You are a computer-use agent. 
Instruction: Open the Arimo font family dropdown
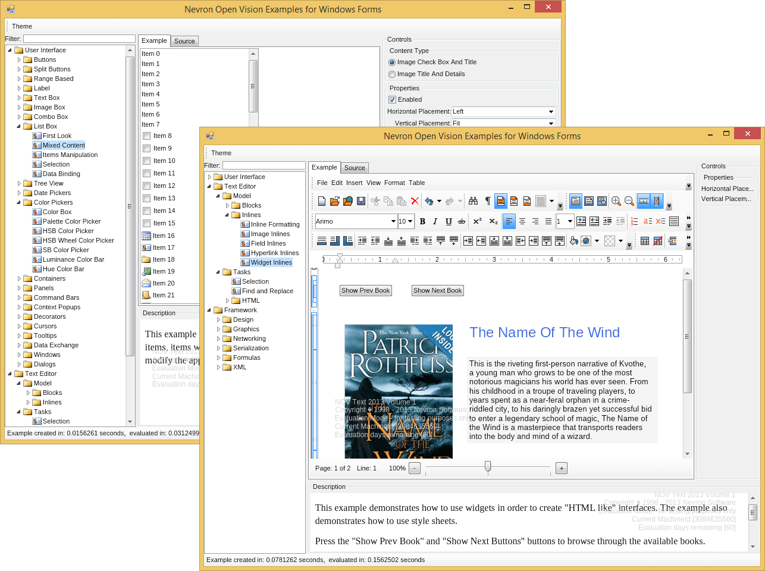(x=393, y=221)
